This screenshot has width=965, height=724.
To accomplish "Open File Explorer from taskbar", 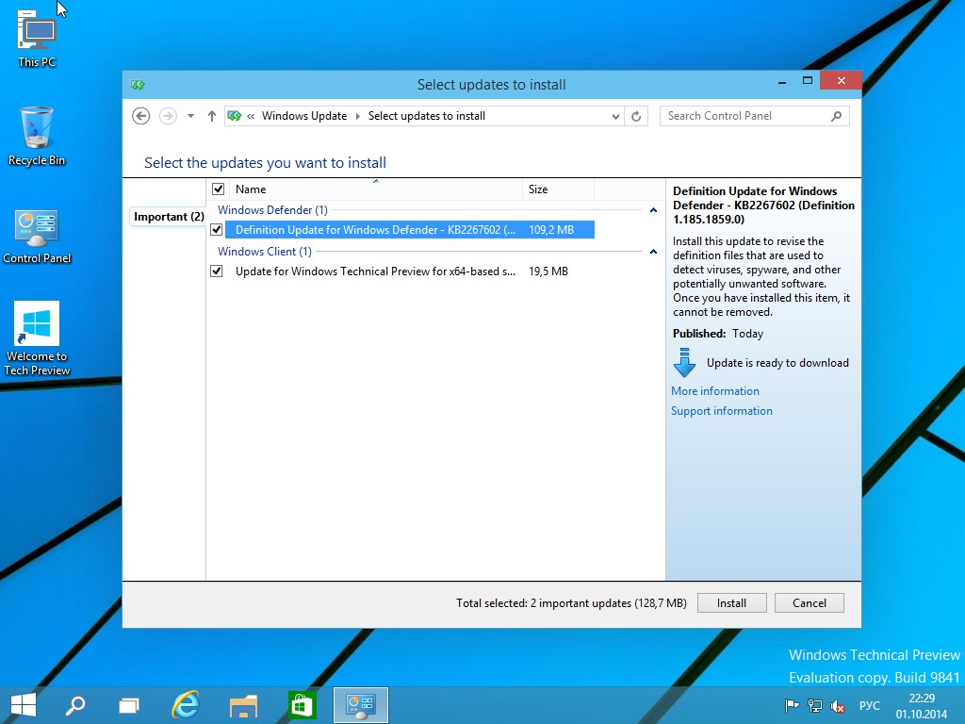I will (243, 705).
